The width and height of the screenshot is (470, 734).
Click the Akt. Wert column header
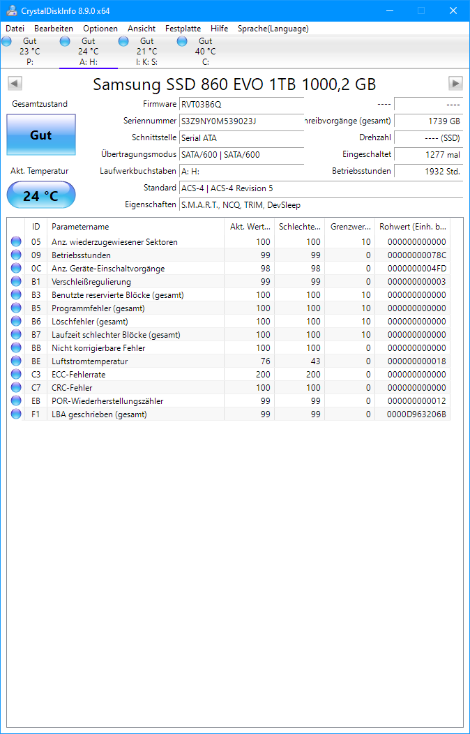tap(249, 227)
